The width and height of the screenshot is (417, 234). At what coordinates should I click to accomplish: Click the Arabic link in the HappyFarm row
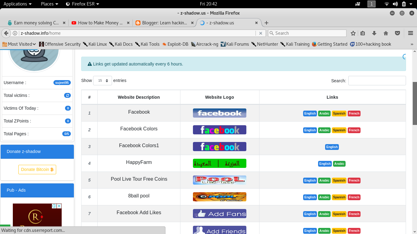(339, 164)
